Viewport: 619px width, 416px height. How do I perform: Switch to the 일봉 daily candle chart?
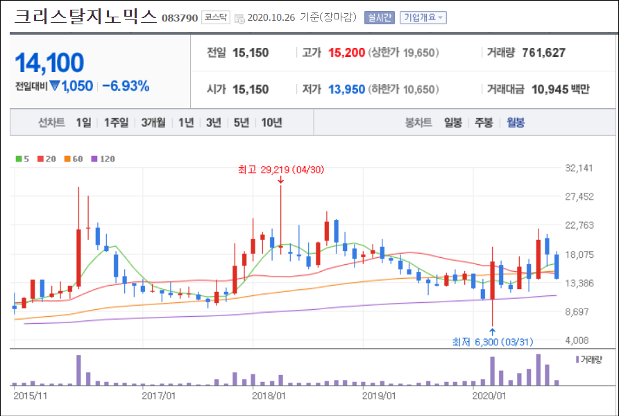(x=453, y=123)
